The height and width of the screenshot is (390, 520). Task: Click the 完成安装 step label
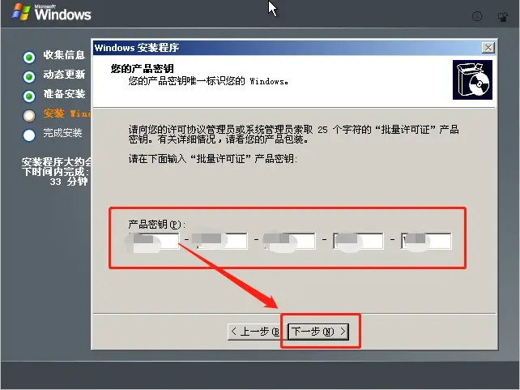(62, 133)
